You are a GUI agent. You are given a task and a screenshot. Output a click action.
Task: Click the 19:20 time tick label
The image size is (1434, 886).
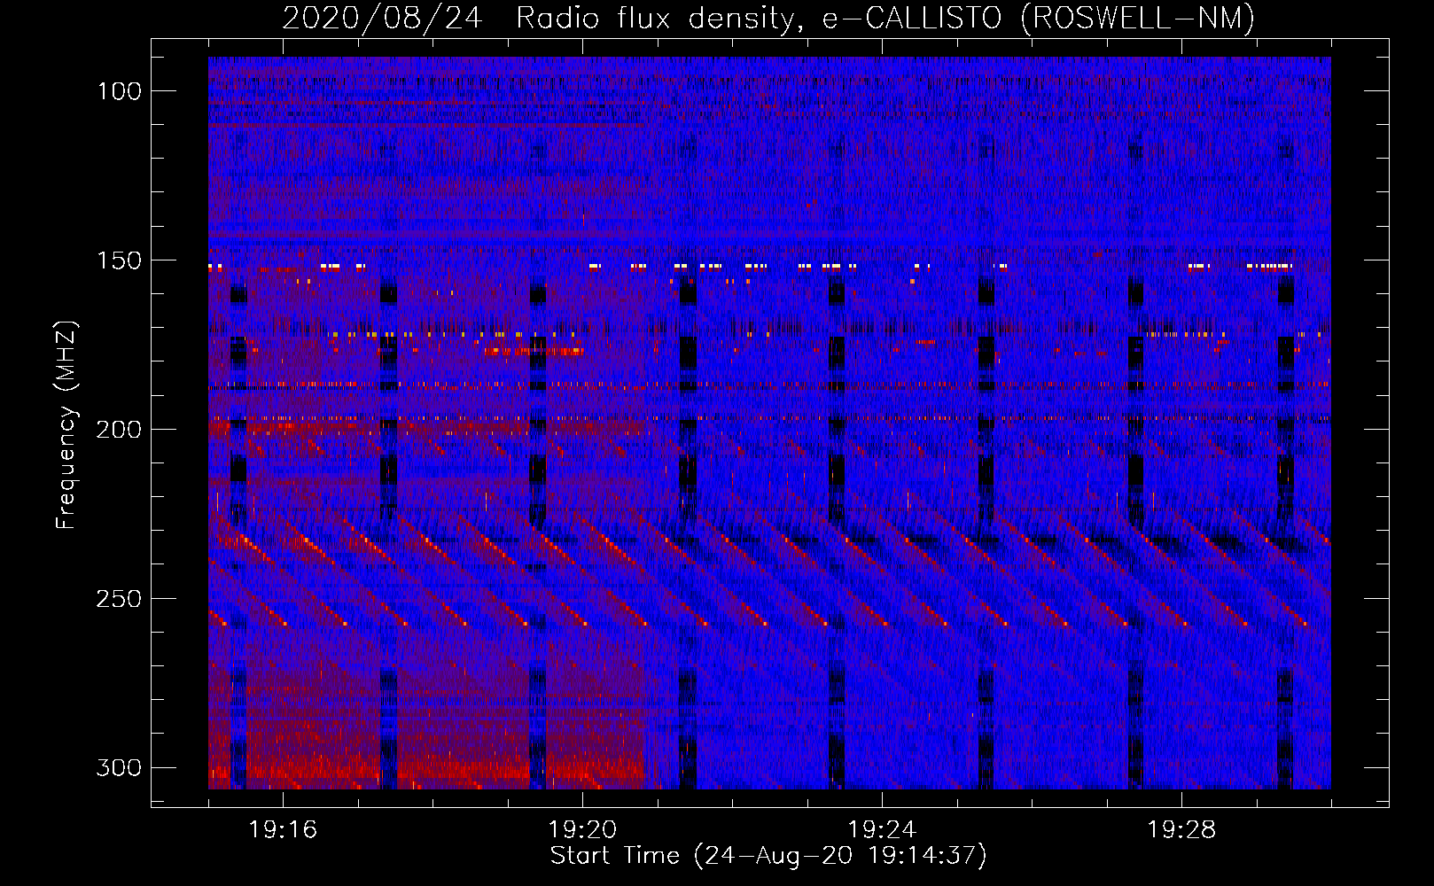(582, 830)
